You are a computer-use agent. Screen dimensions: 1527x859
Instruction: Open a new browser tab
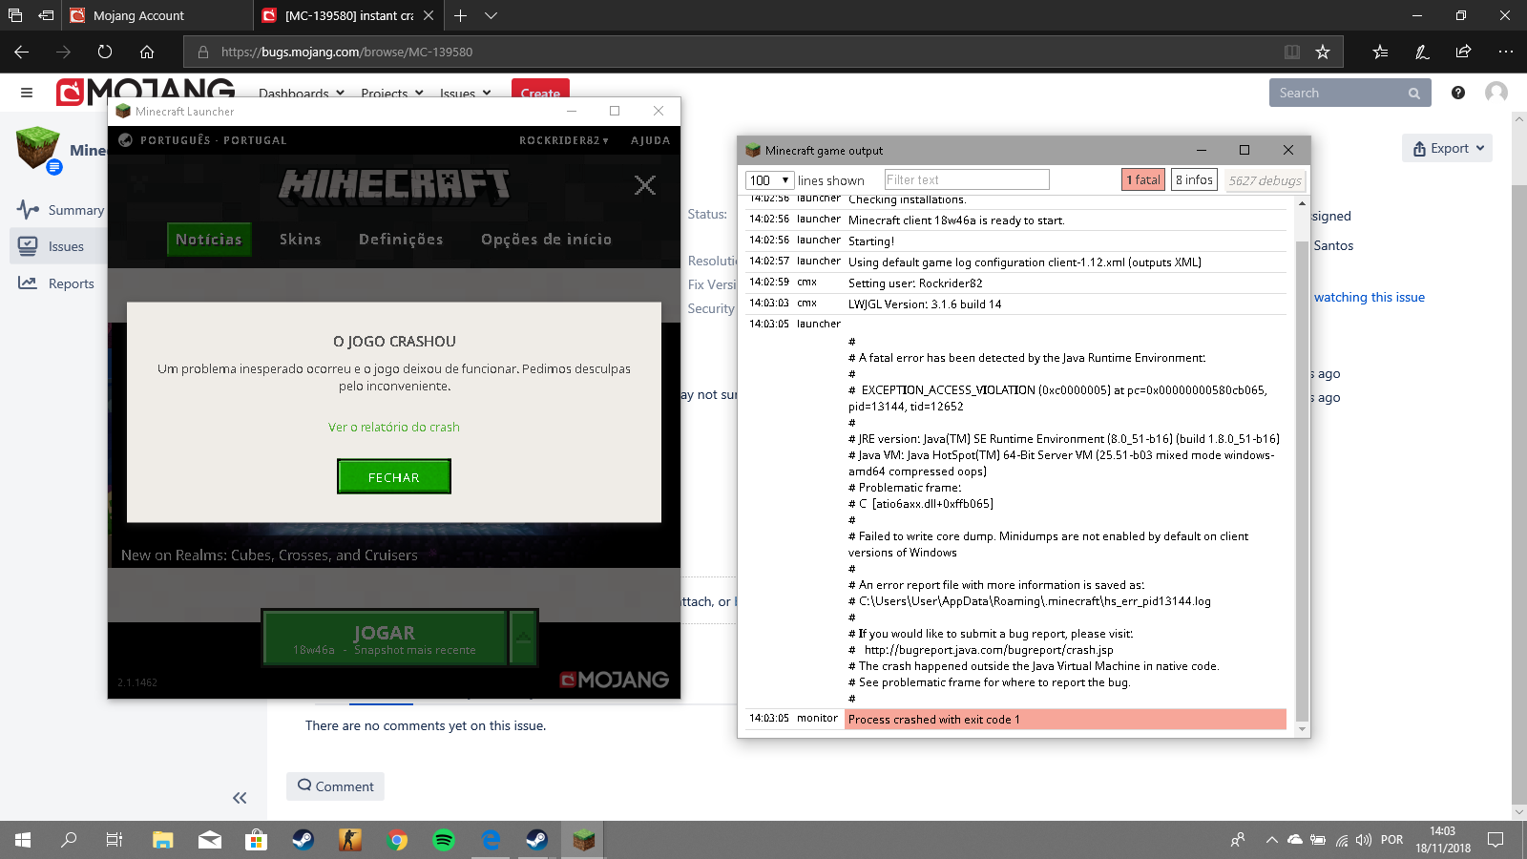460,15
